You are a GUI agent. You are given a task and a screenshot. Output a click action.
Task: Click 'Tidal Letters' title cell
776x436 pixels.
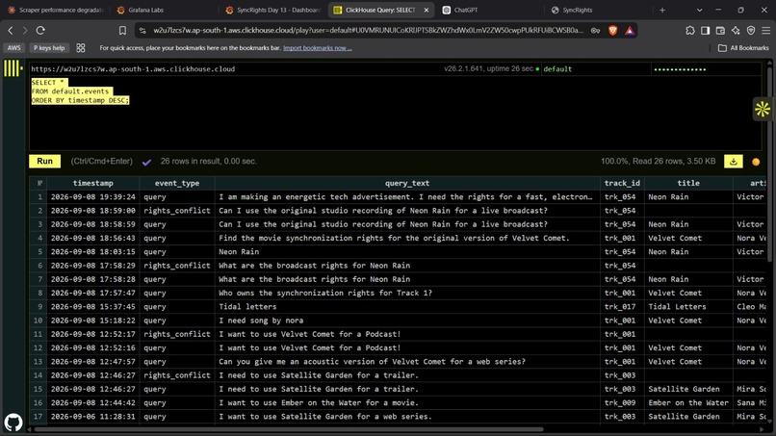688,307
